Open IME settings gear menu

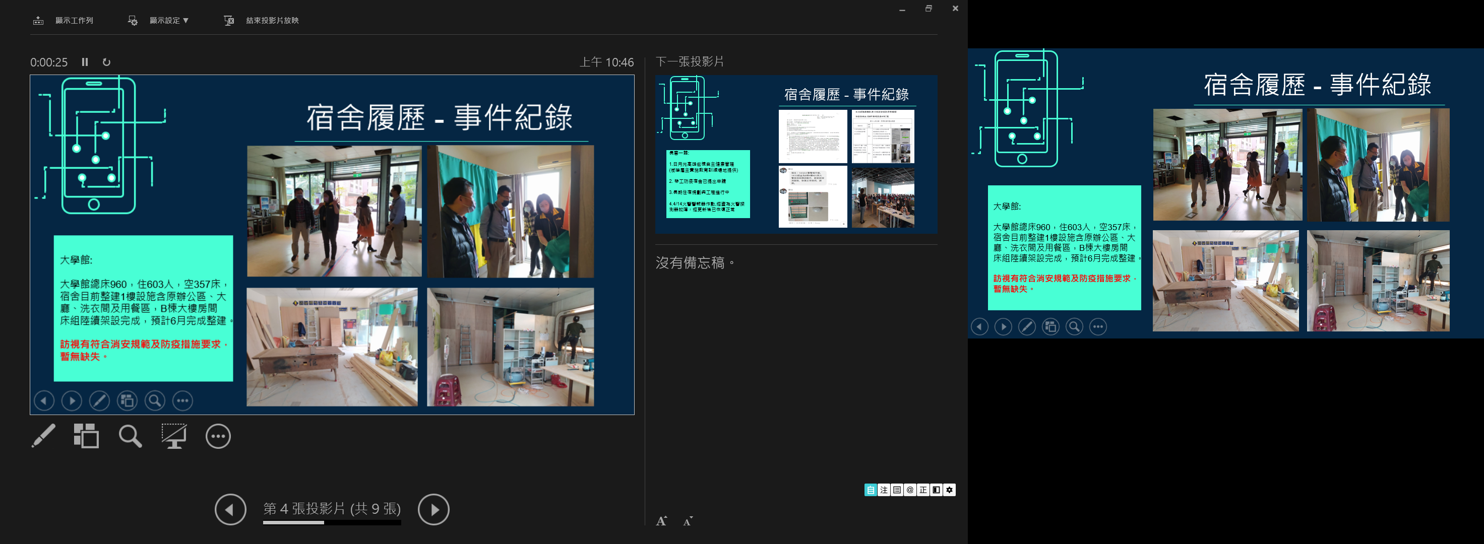click(x=949, y=490)
